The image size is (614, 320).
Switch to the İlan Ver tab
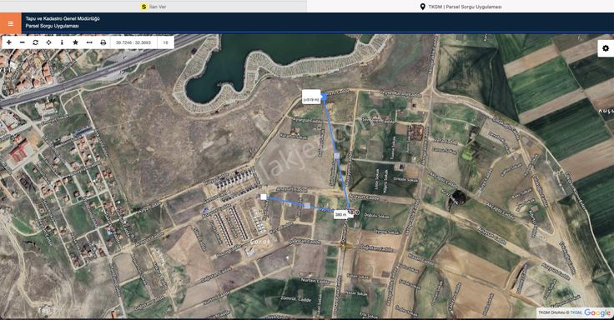[x=153, y=7]
